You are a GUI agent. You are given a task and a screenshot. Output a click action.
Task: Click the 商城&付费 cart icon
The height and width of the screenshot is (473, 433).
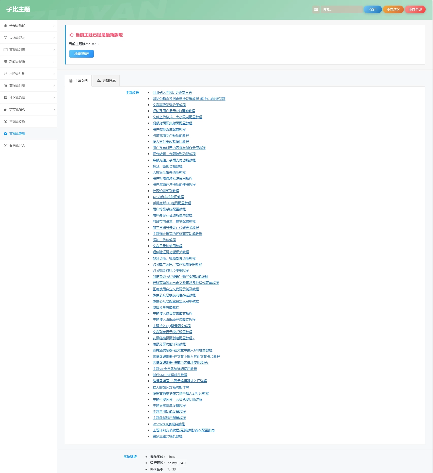pos(6,86)
